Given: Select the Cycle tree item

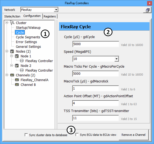Looking at the screenshot, I should (20, 32).
